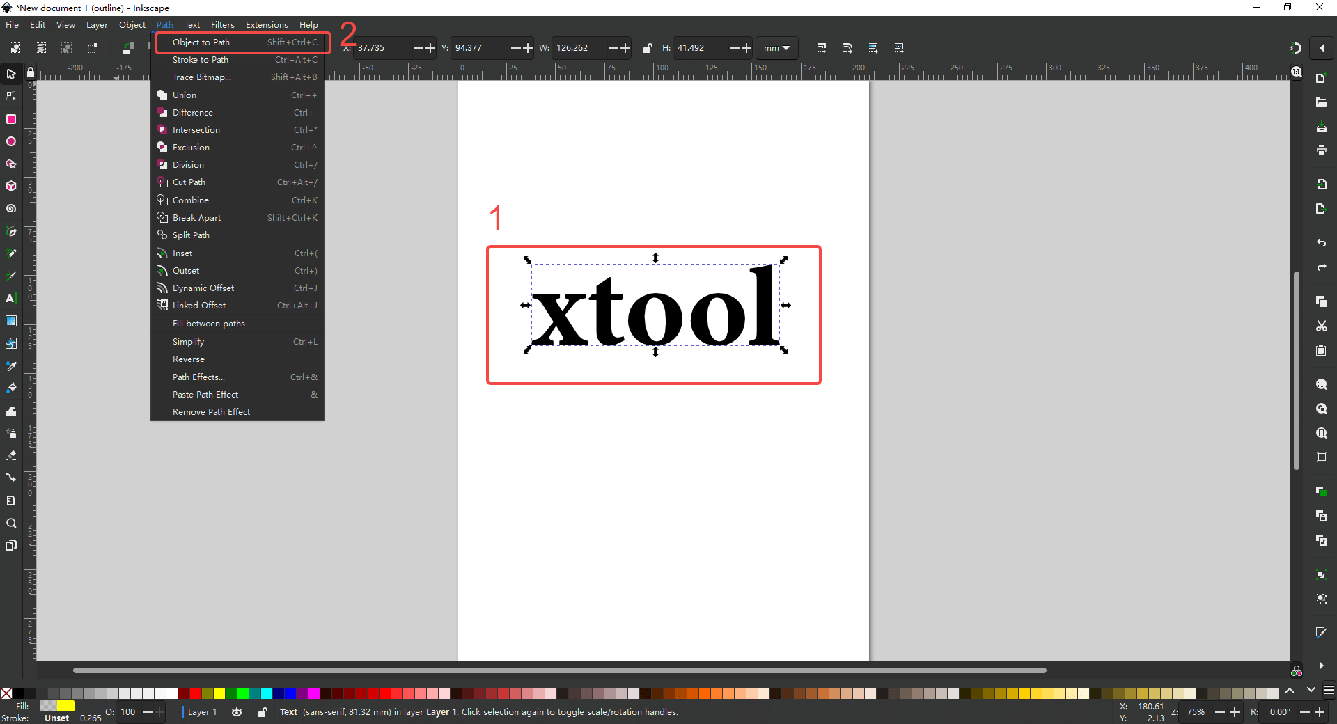Toggle move gradients with object
This screenshot has width=1337, height=724.
point(873,48)
